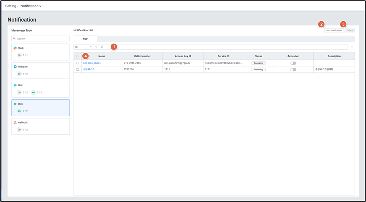The image size is (366, 202).
Task: Click the link icon under Slack
Action: (x=19, y=55)
